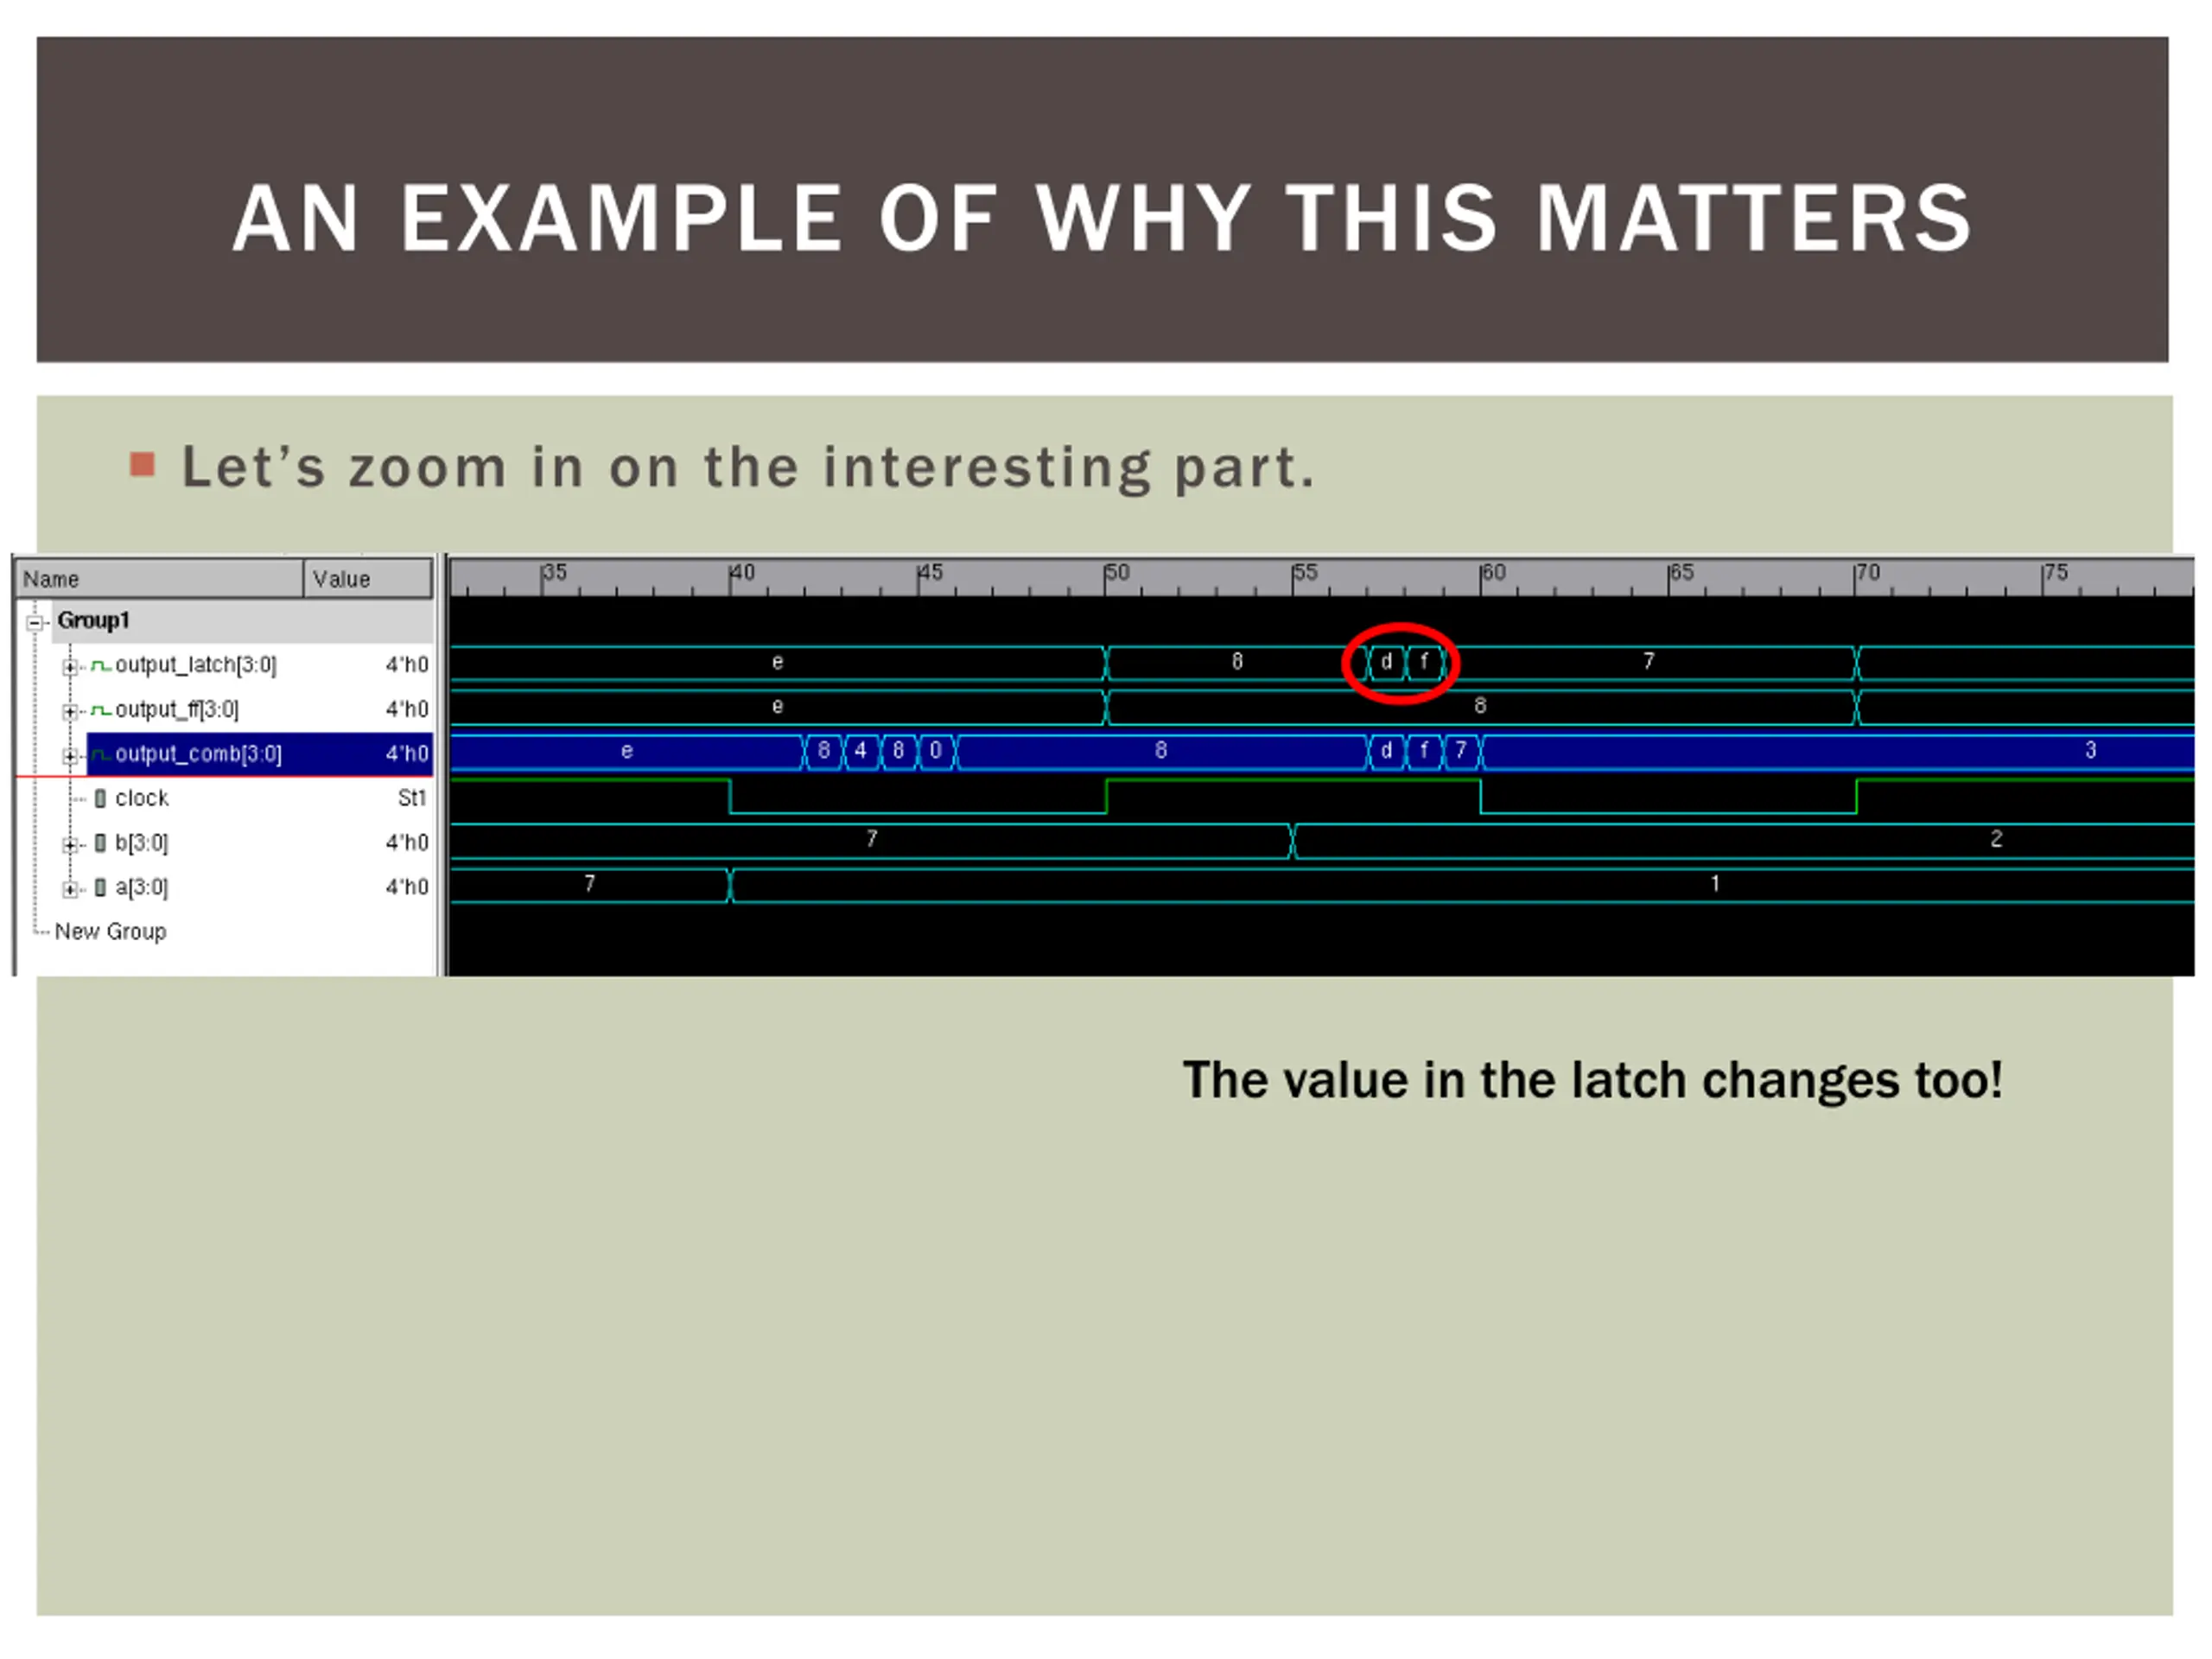This screenshot has height=1659, width=2212.
Task: Click the 'd' segment in output_comb waveform
Action: (1387, 752)
